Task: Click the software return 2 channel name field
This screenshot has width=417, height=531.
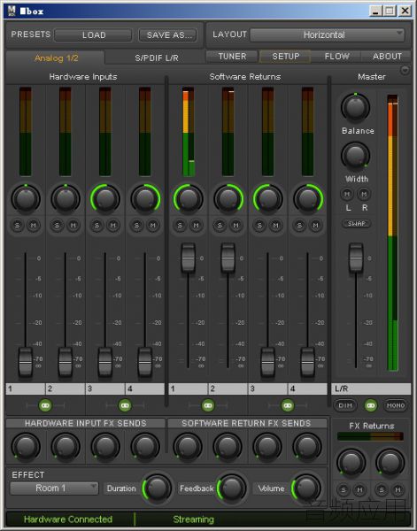Action: (x=228, y=389)
